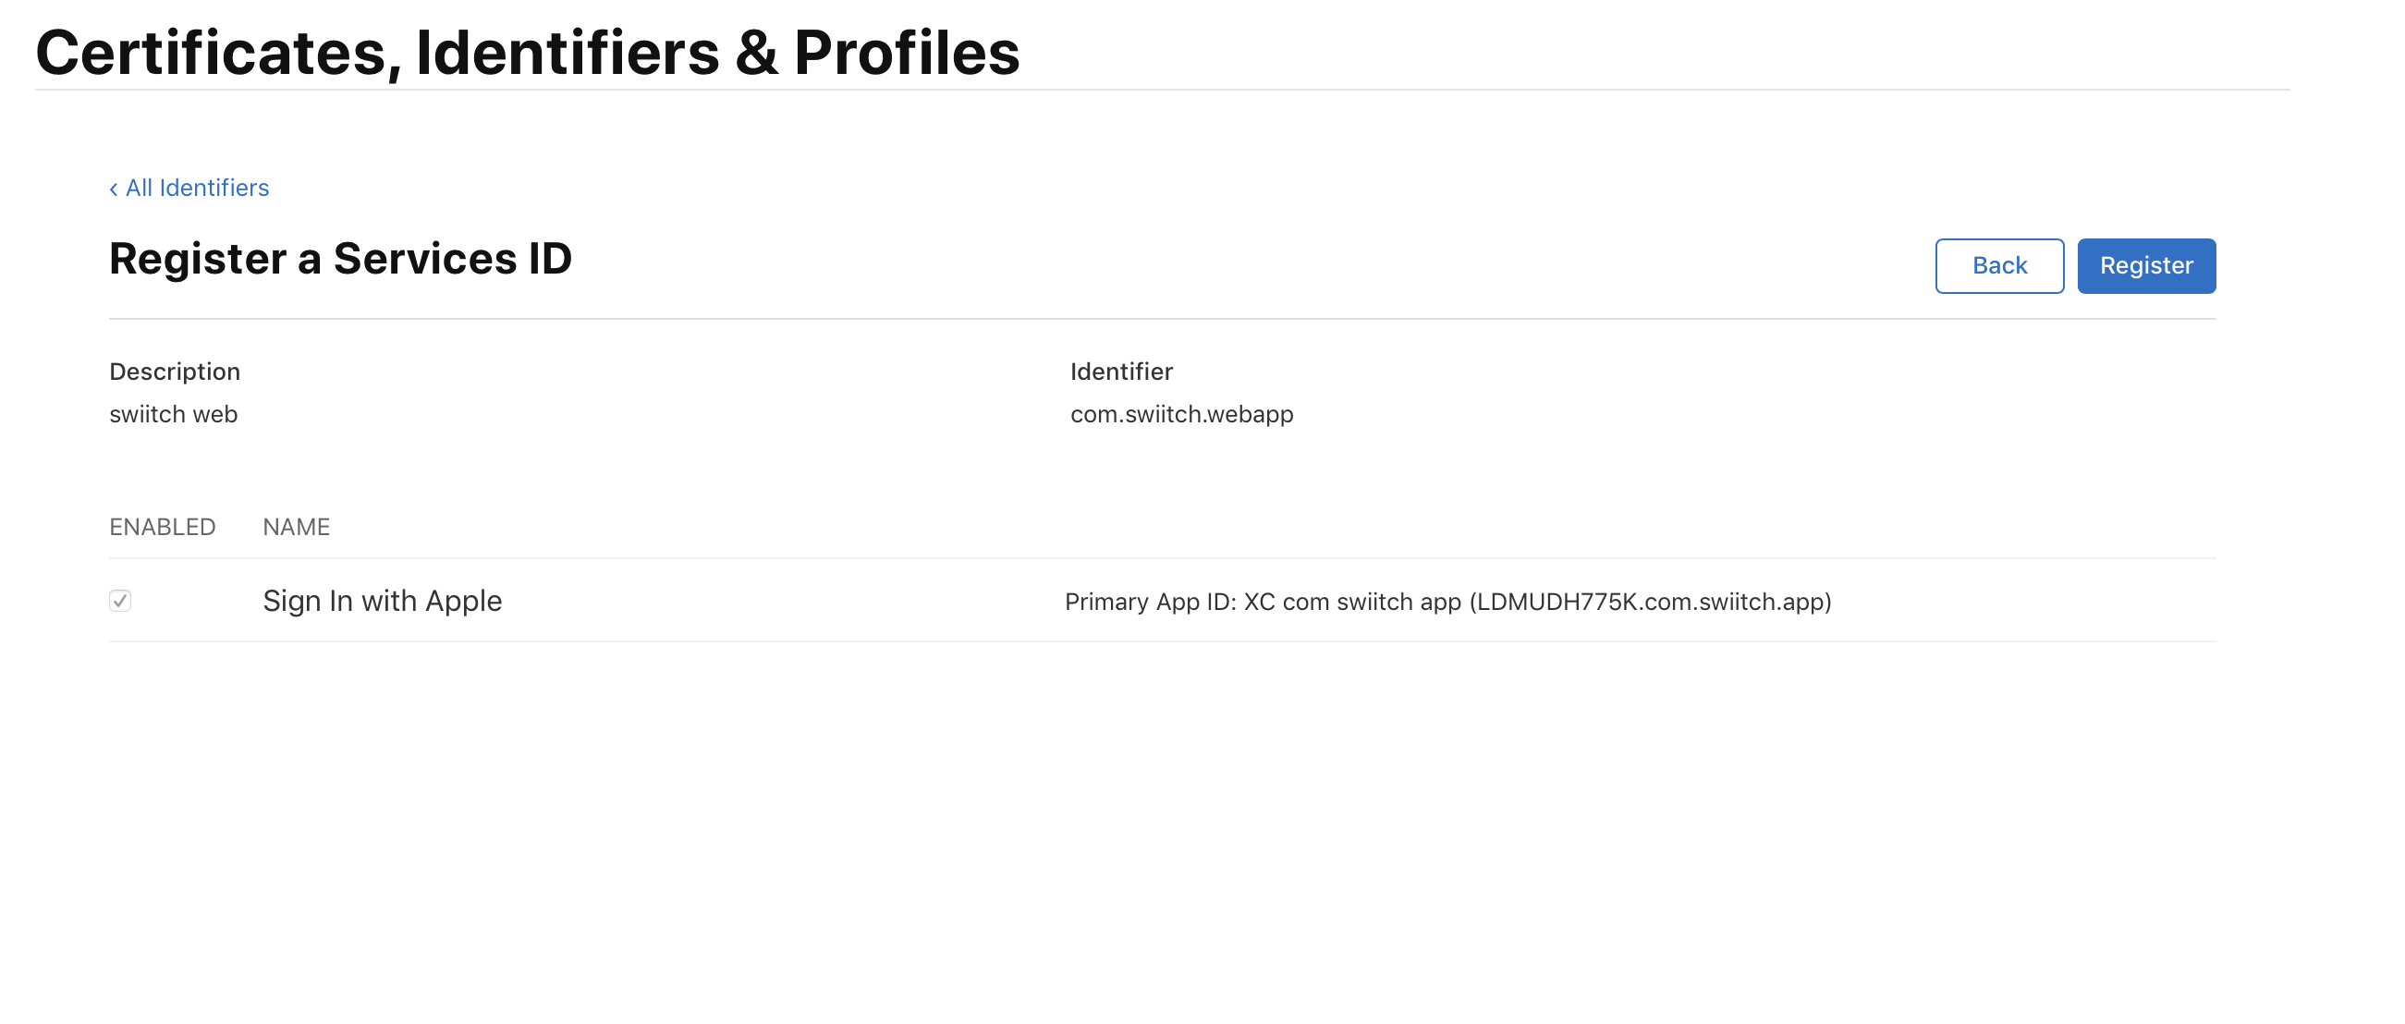Select the com.swiitch.webapp identifier value
The width and height of the screenshot is (2405, 1024).
coord(1182,413)
